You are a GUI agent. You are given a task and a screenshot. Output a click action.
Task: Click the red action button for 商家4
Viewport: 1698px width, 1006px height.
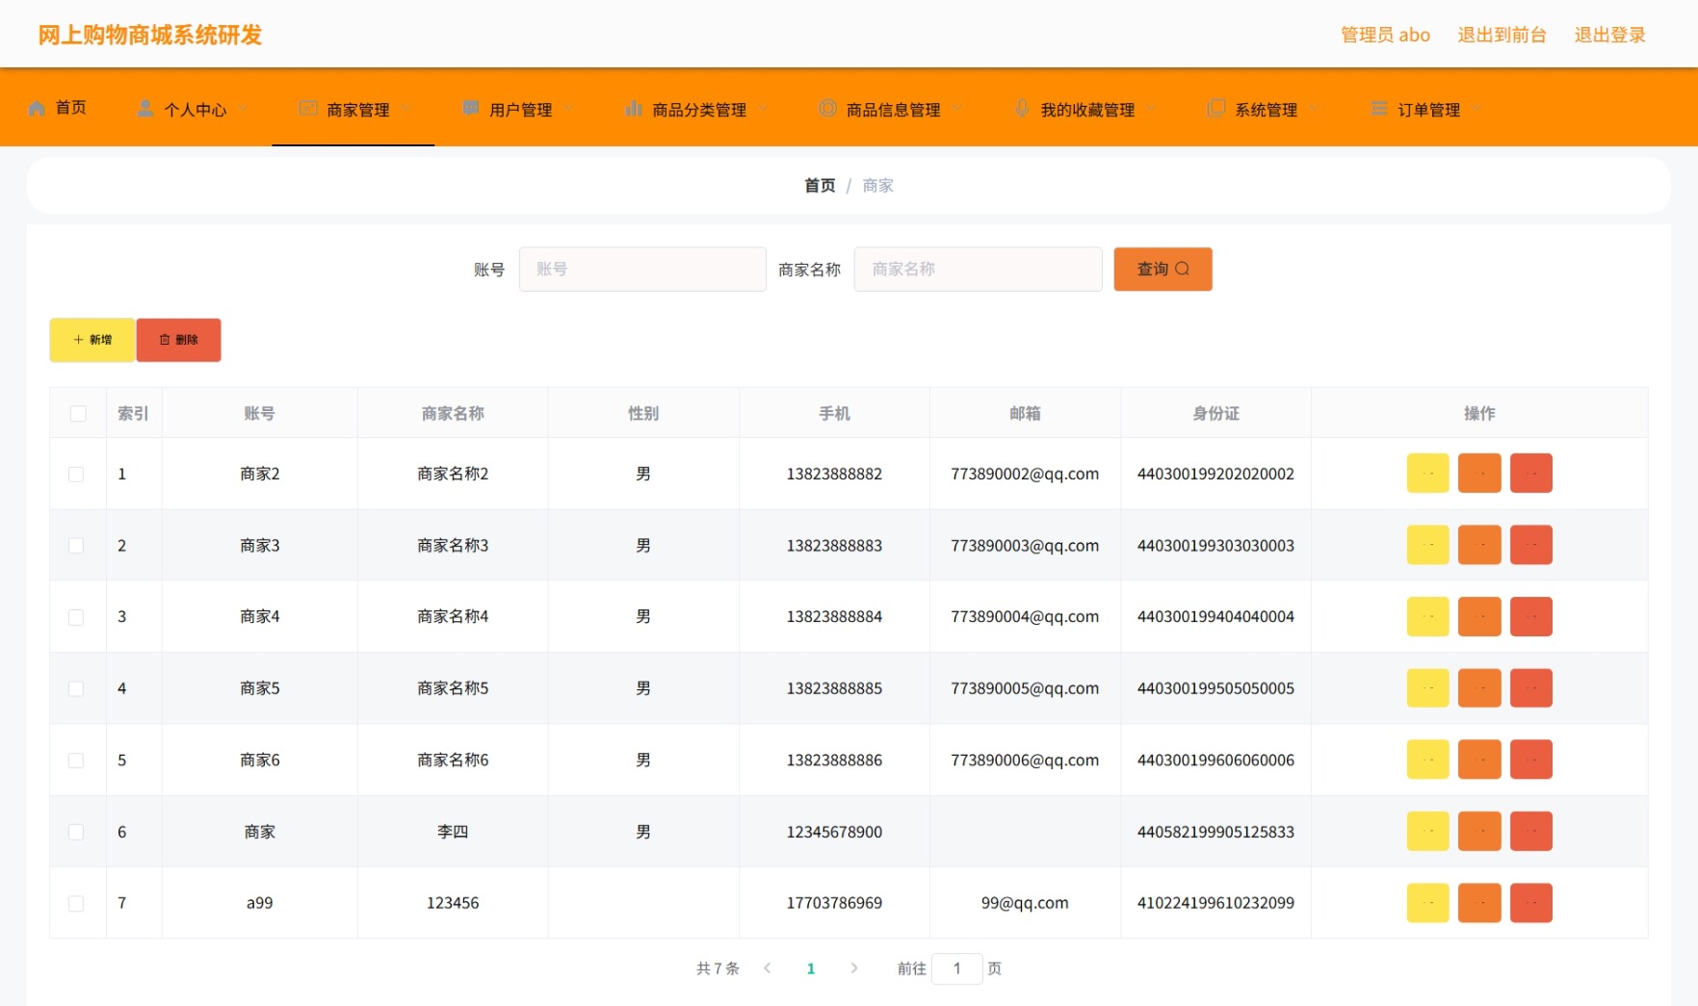coord(1530,616)
